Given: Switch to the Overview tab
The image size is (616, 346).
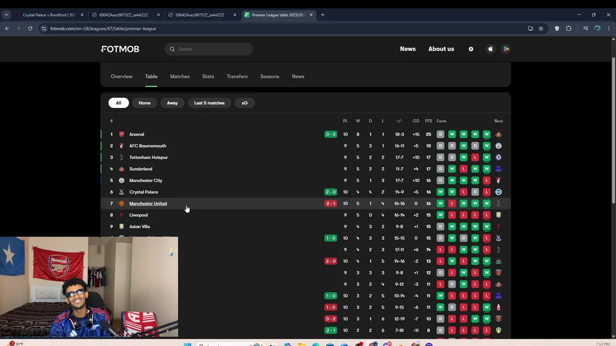Looking at the screenshot, I should [121, 76].
